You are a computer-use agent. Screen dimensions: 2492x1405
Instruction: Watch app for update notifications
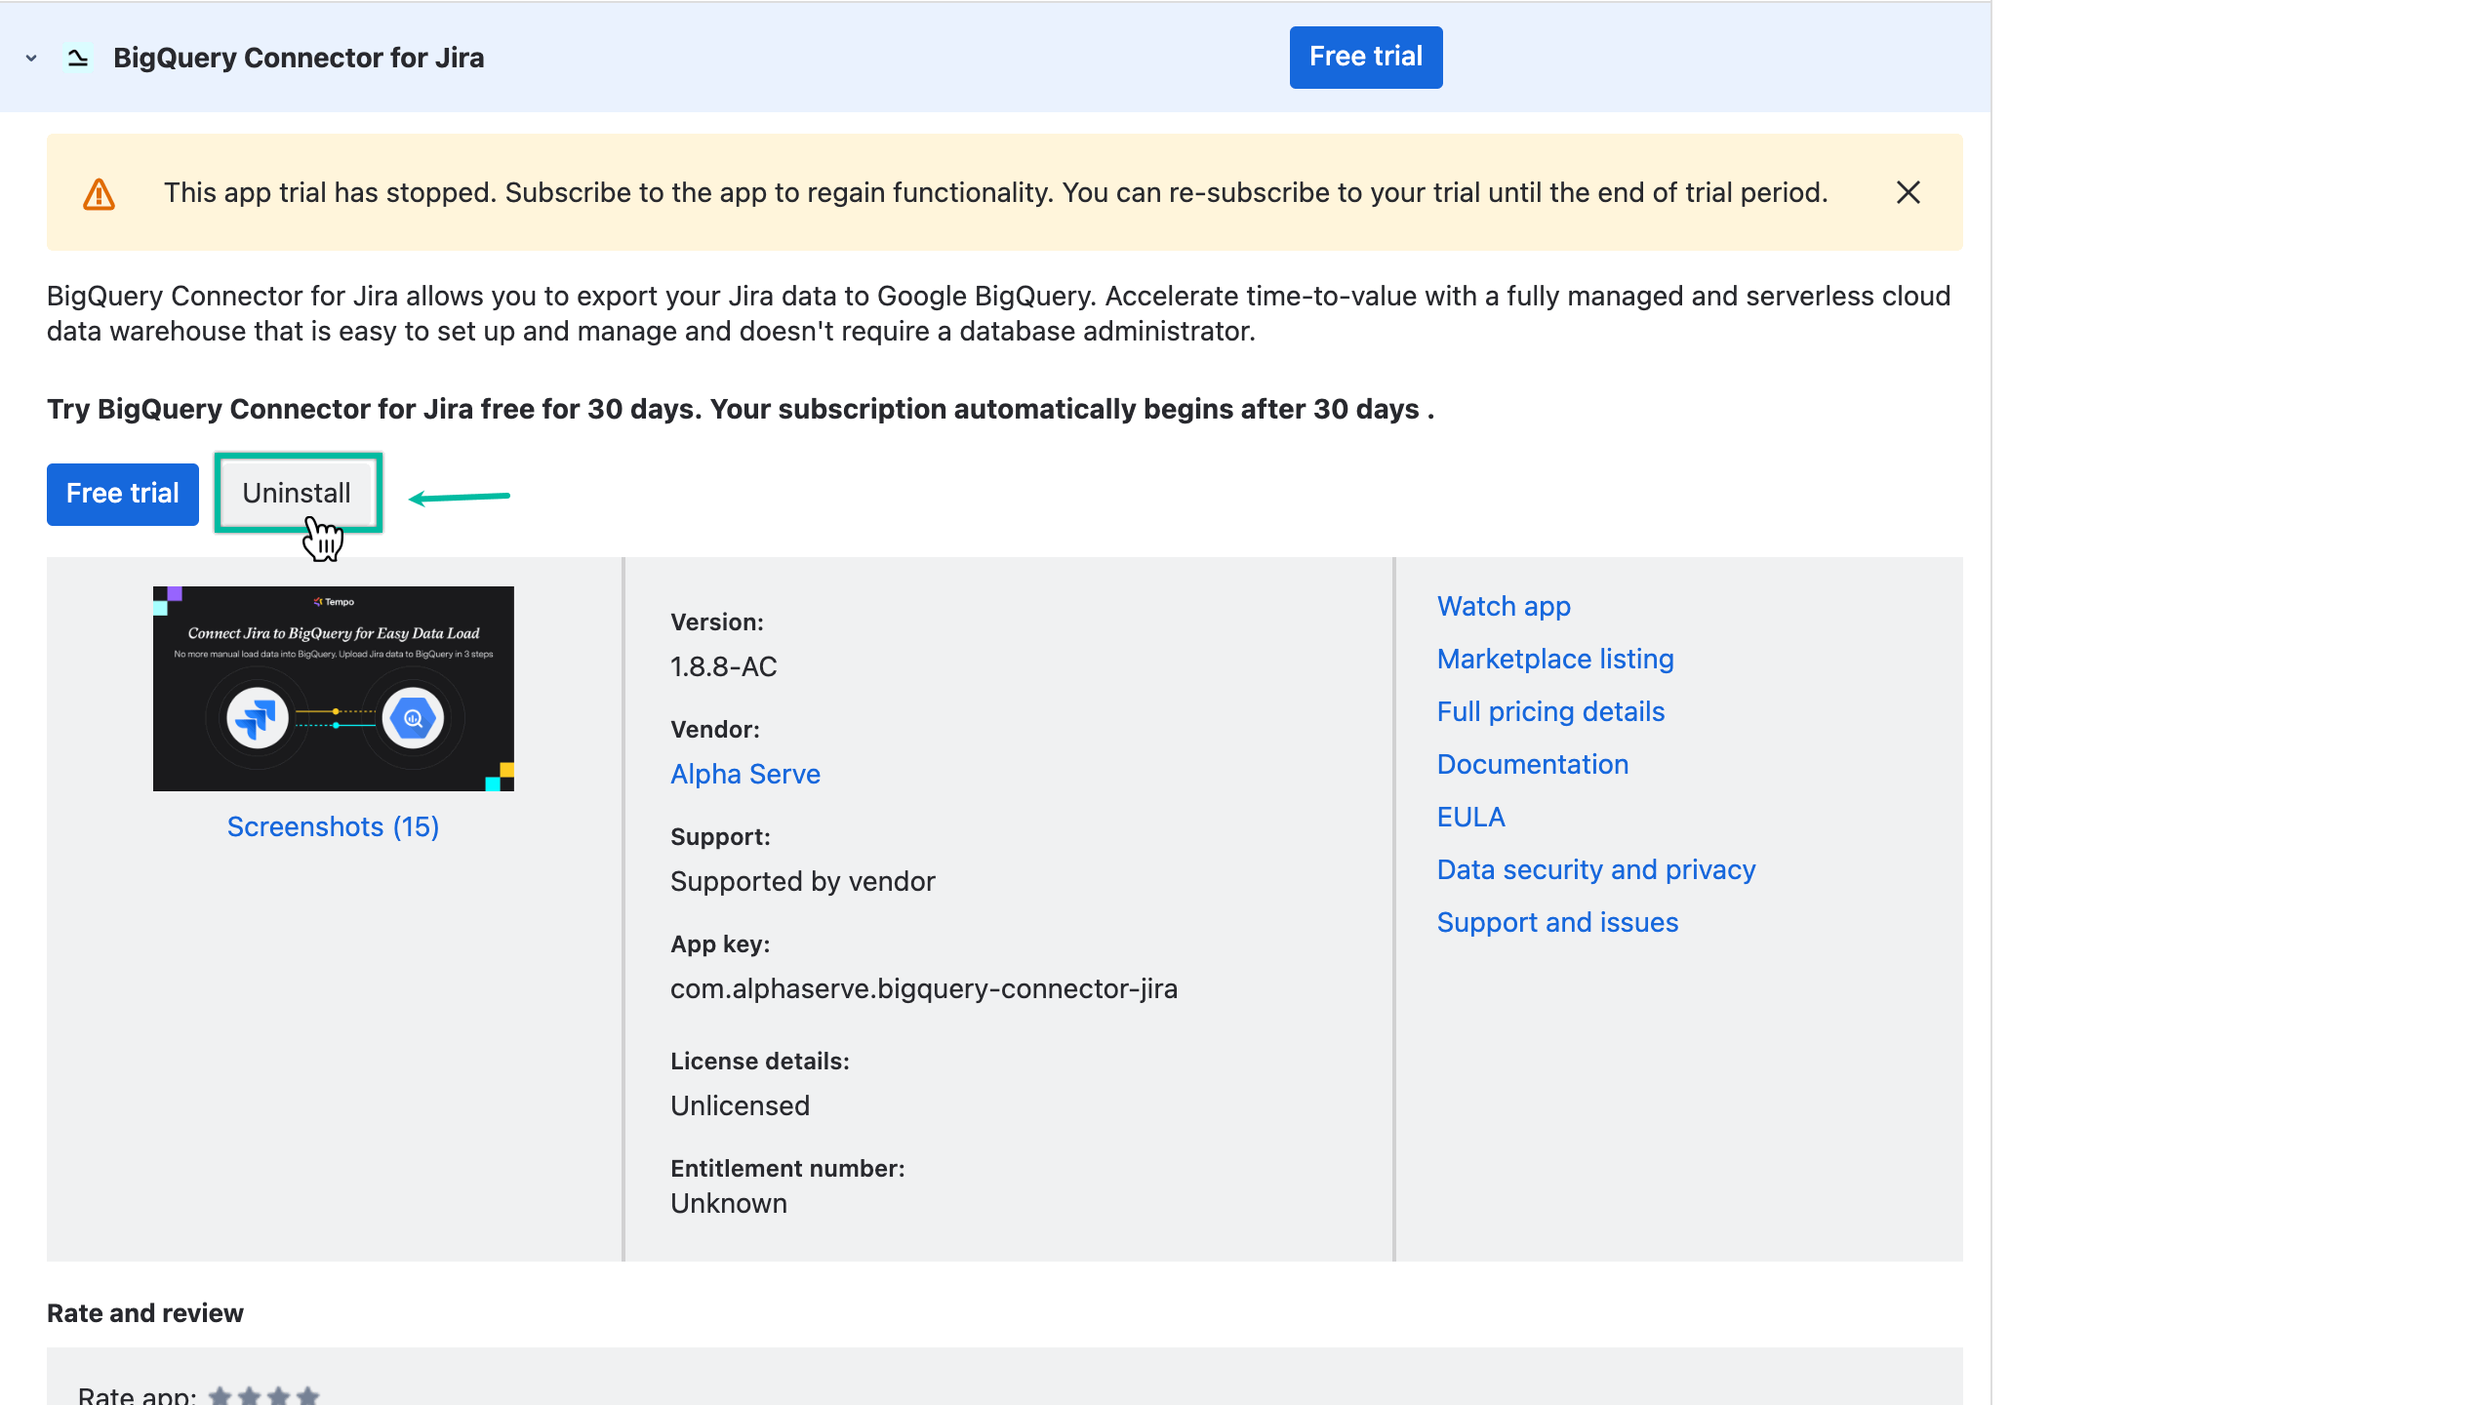click(x=1503, y=606)
